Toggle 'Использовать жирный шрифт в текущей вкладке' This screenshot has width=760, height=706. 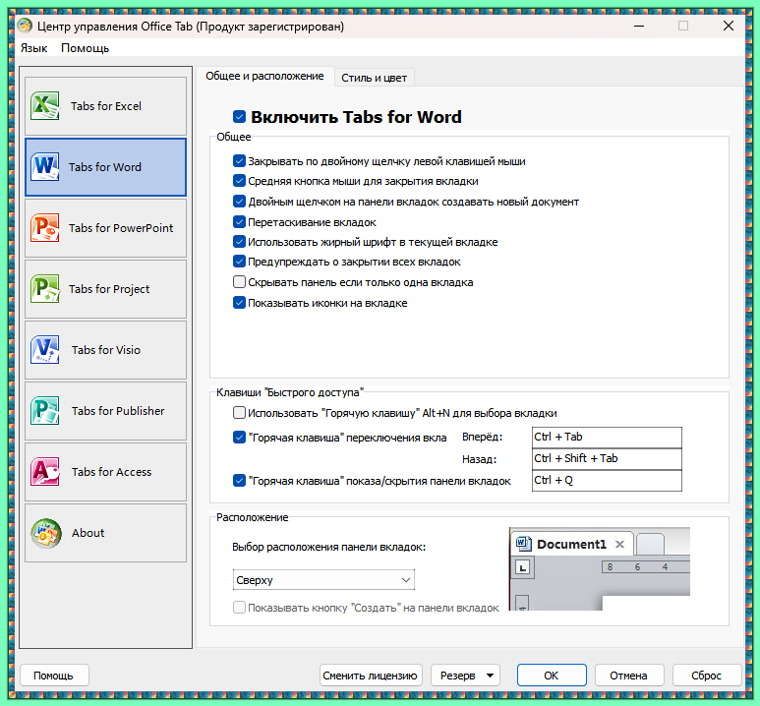pyautogui.click(x=239, y=242)
